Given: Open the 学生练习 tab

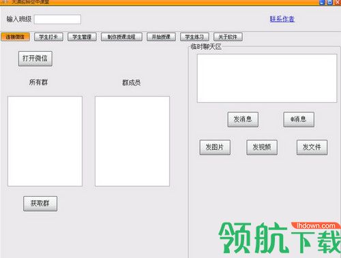Looking at the screenshot, I should coord(194,37).
